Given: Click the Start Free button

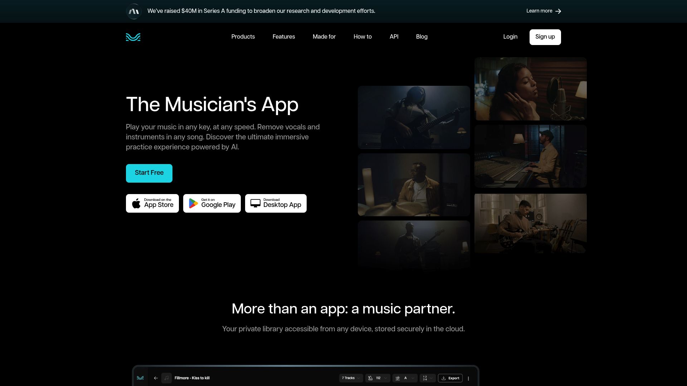Looking at the screenshot, I should click(x=149, y=173).
